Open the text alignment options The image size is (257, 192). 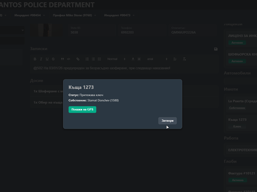pos(175,59)
